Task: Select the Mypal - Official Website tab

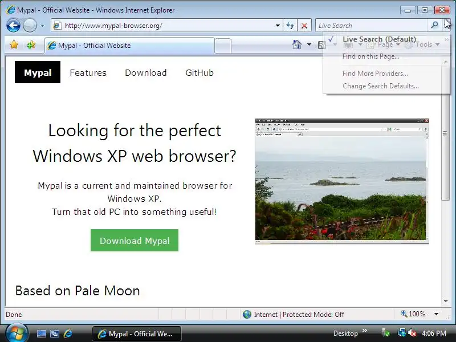Action: tap(130, 46)
